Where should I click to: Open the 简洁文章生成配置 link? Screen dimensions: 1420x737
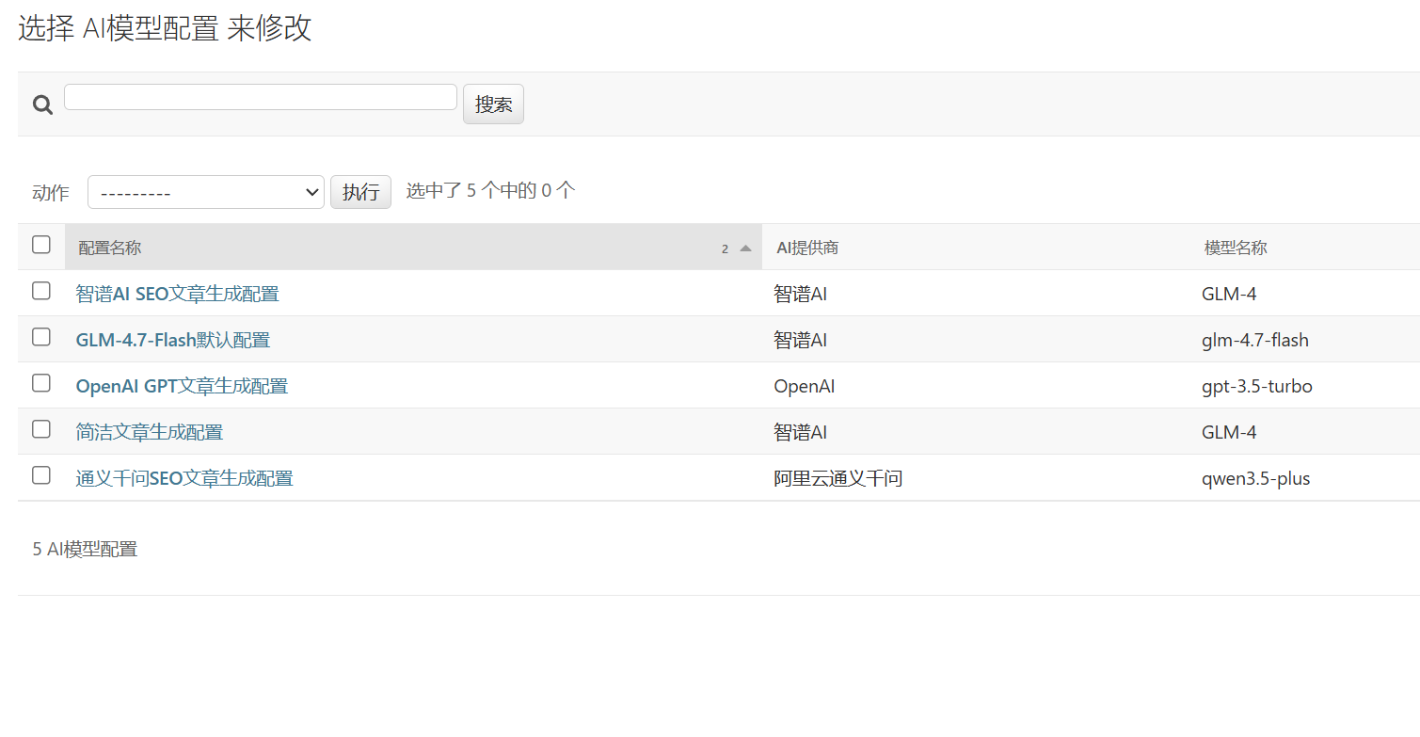point(150,432)
